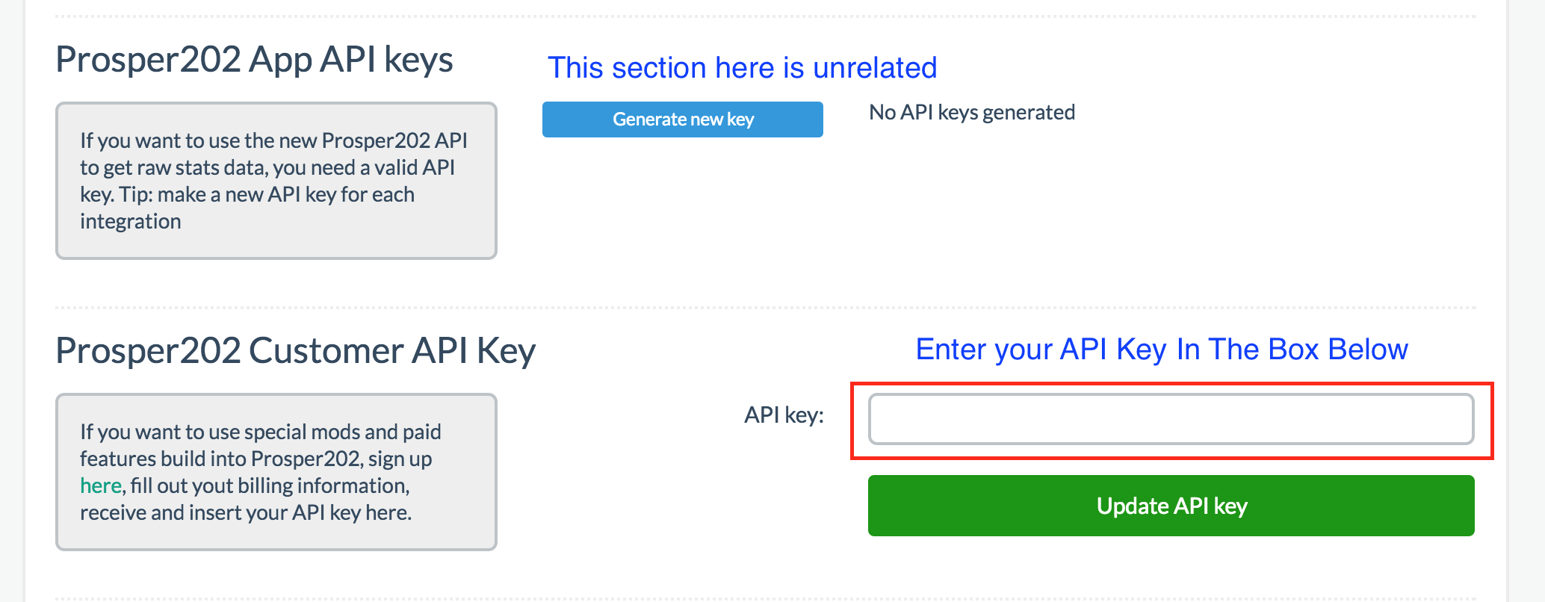This screenshot has width=1545, height=602.
Task: Click the Generate new key button
Action: point(682,120)
